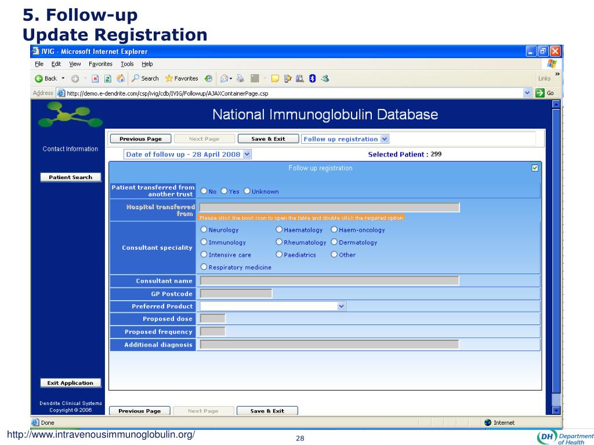Image resolution: width=594 pixels, height=445 pixels.
Task: Open the Back button history dropdown arrow
Action: [63, 78]
